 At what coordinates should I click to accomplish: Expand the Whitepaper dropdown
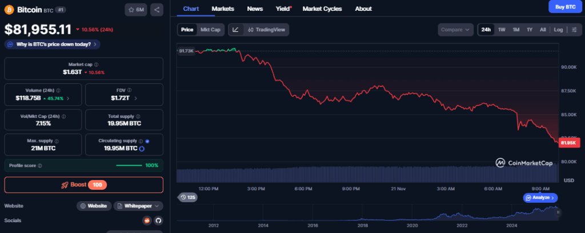(138, 206)
